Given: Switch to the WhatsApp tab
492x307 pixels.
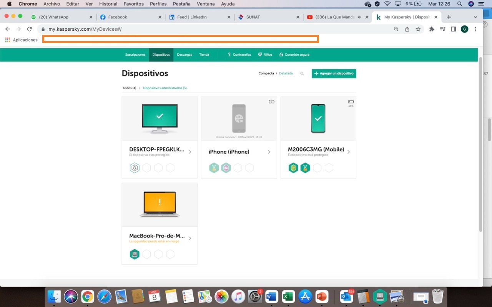Looking at the screenshot, I should coord(62,17).
